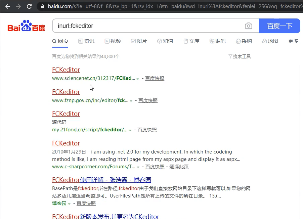Open FCKeditor result dated 2010年1月29日
303x219 pixels.
coord(66,143)
